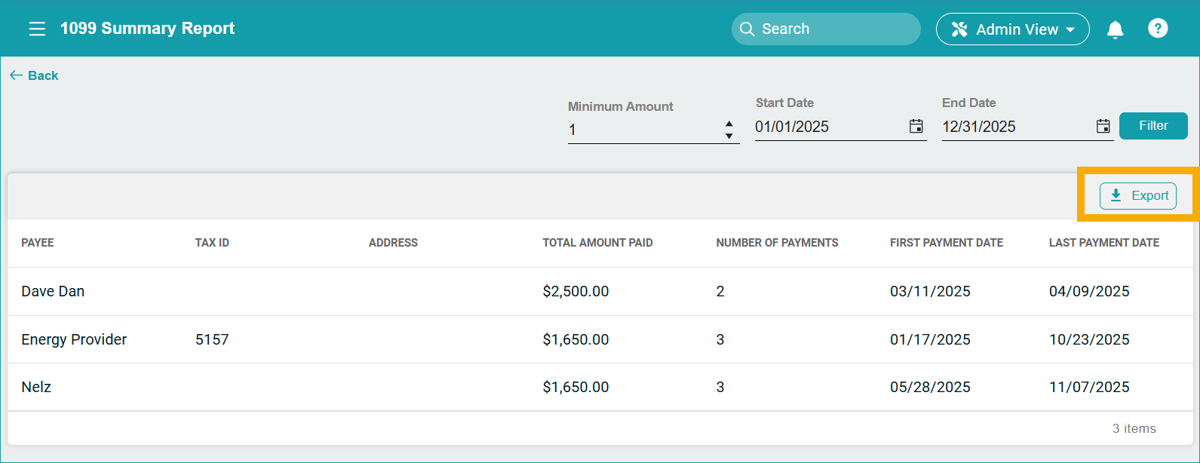This screenshot has width=1200, height=463.
Task: Increase Minimum Amount with up arrow
Action: 729,124
